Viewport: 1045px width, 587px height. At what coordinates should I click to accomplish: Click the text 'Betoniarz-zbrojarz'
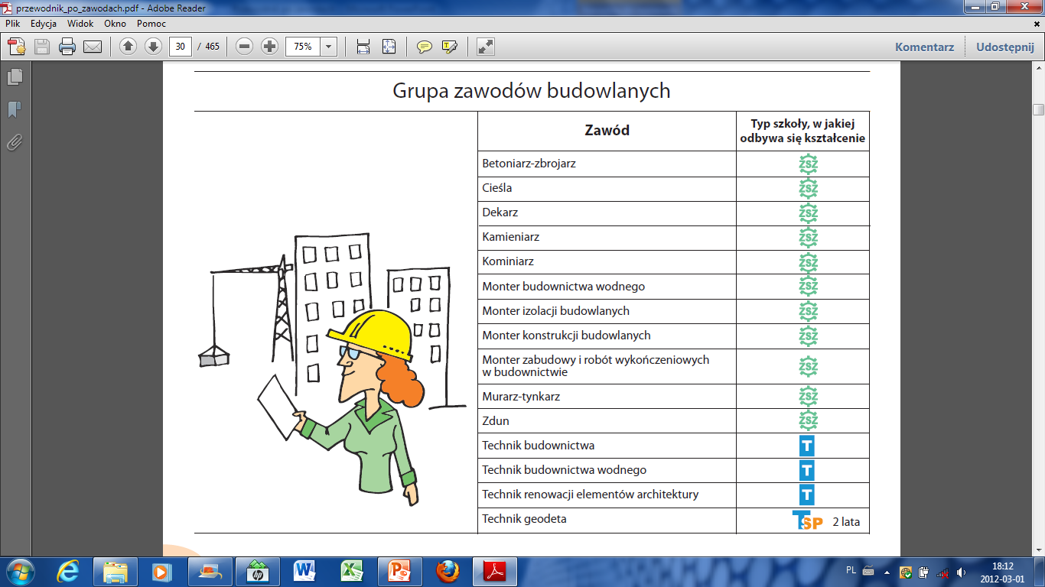529,164
